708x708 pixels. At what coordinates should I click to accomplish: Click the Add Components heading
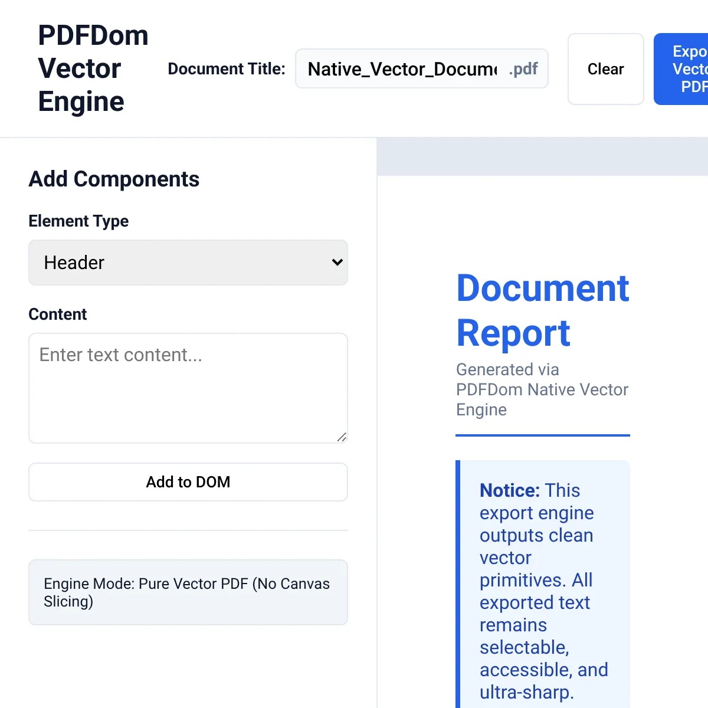click(114, 179)
